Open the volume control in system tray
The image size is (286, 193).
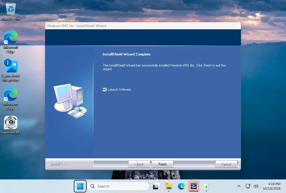(x=256, y=186)
